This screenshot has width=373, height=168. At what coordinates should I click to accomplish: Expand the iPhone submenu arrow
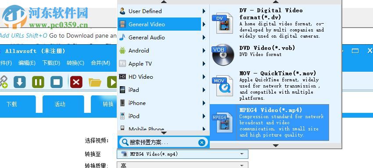pos(204,103)
